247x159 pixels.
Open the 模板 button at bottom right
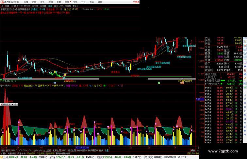point(193,151)
